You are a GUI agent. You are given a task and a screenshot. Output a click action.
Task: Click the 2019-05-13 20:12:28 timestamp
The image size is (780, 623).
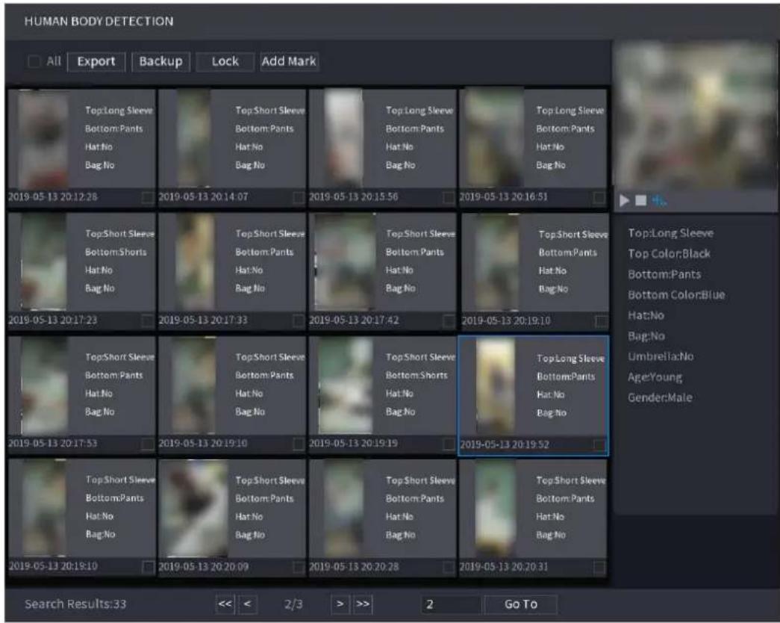tap(53, 196)
